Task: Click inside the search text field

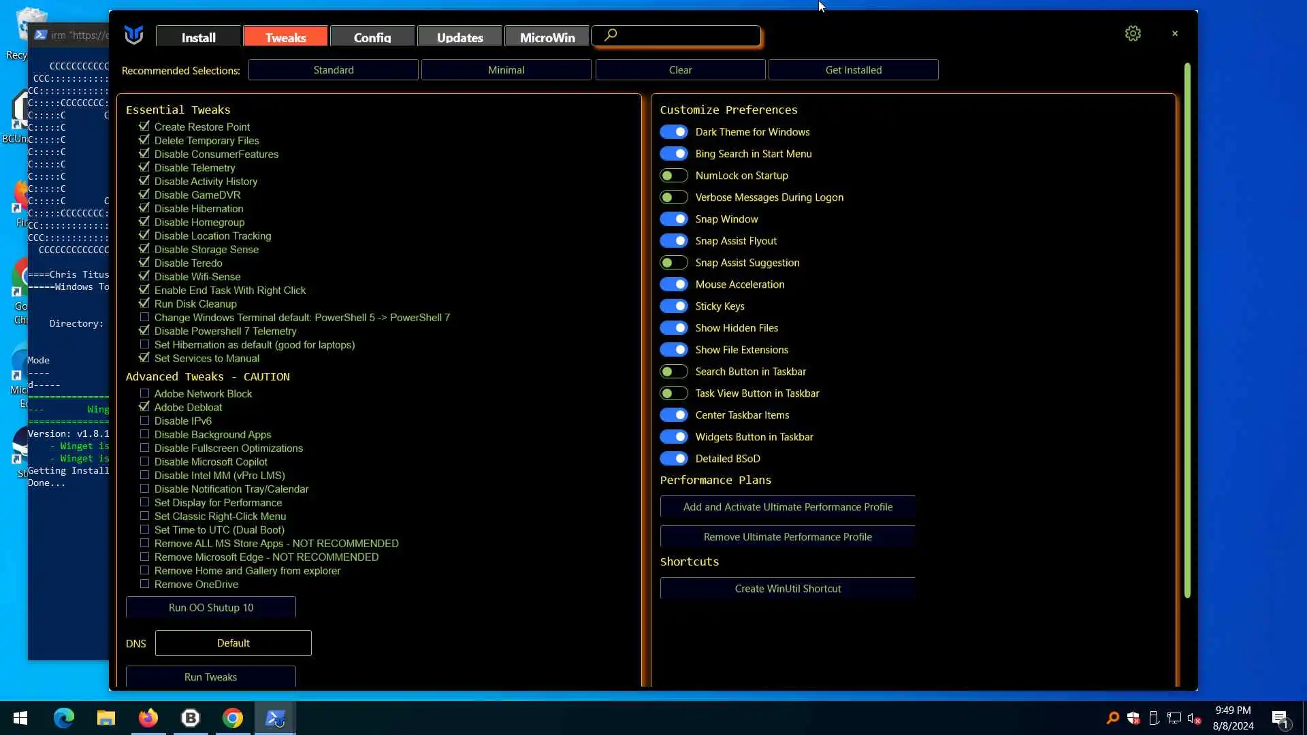Action: tap(688, 35)
